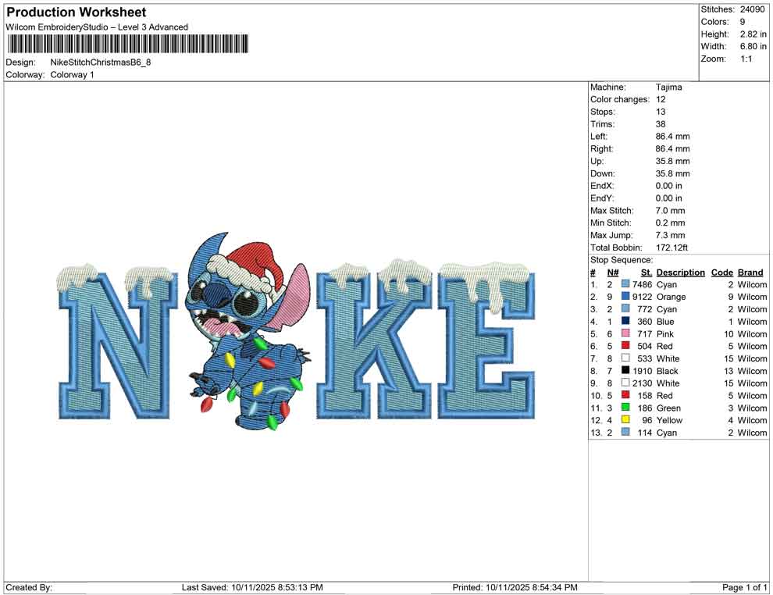Click 'Wilcom EmbroideryStudio – Level 3 Advanced' text
Screen dimensions: 773x595
[x=97, y=27]
